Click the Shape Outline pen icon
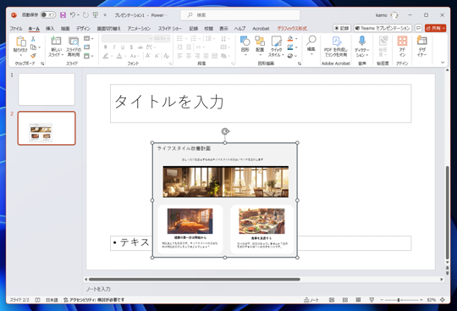This screenshot has height=311, width=457. coord(290,47)
